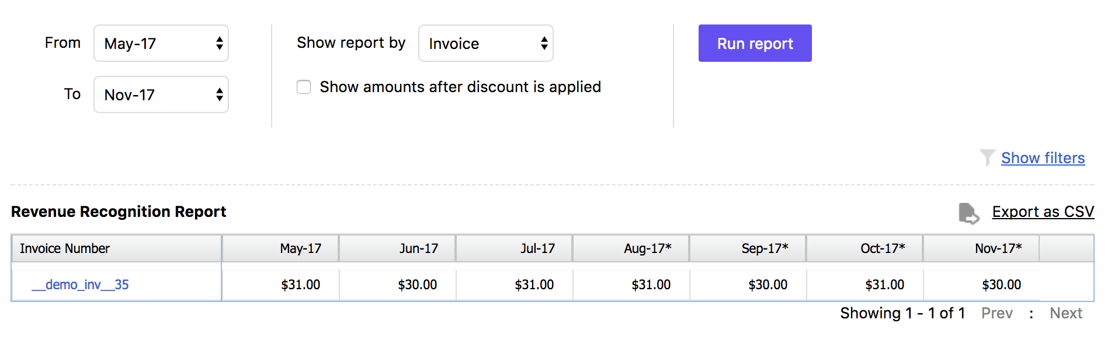Click the Nov-17* column header
Screen dimensions: 1118x344
pyautogui.click(x=998, y=248)
